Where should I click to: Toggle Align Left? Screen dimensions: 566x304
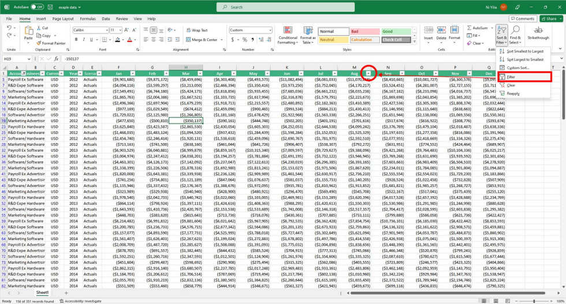tap(146, 40)
